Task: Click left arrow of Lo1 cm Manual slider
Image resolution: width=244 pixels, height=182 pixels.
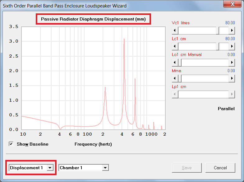Action: pyautogui.click(x=175, y=63)
